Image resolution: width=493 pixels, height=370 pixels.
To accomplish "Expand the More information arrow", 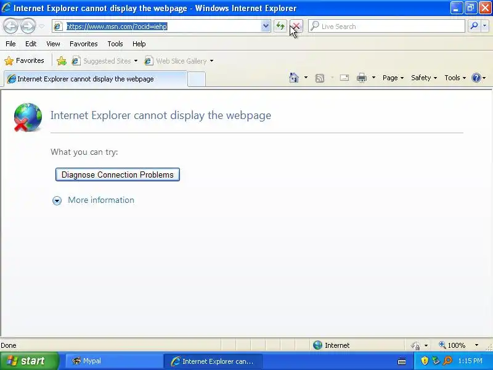I will point(57,201).
